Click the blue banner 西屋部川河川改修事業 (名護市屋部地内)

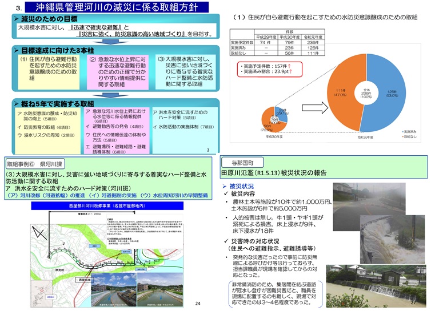[107, 205]
